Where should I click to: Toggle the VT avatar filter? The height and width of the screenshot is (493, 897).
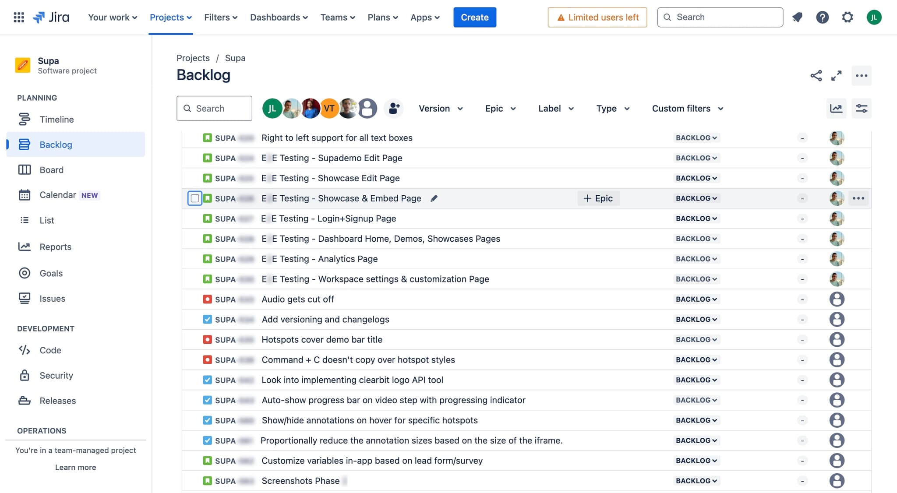pyautogui.click(x=329, y=108)
